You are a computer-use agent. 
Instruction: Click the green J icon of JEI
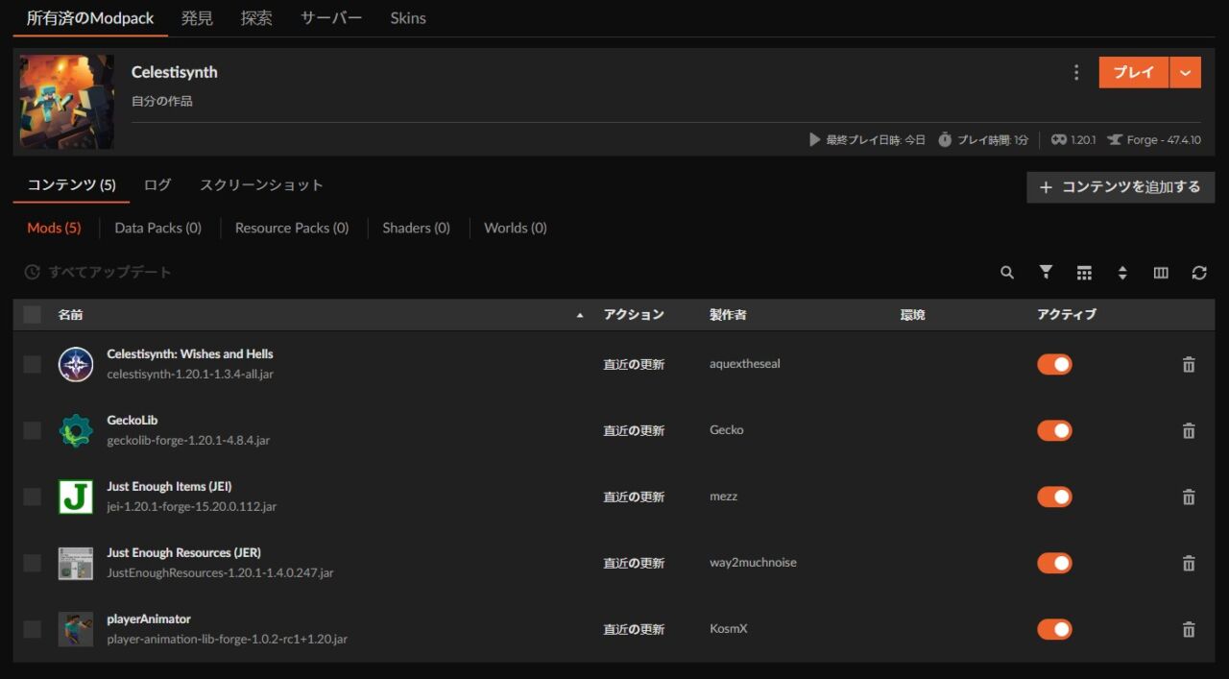point(76,497)
